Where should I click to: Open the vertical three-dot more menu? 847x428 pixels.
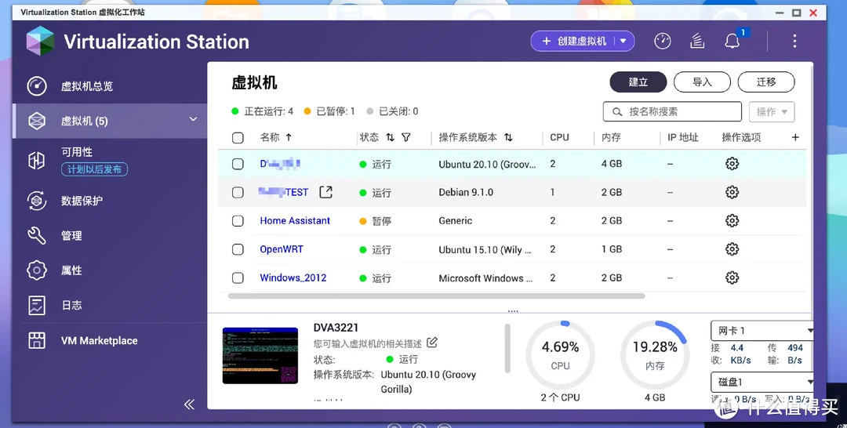pyautogui.click(x=794, y=41)
